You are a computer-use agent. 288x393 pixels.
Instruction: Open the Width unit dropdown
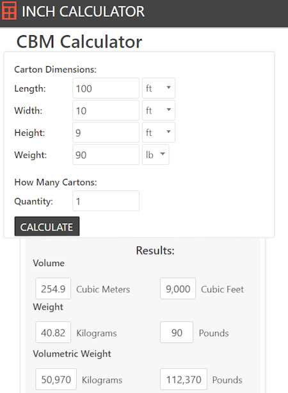[159, 110]
